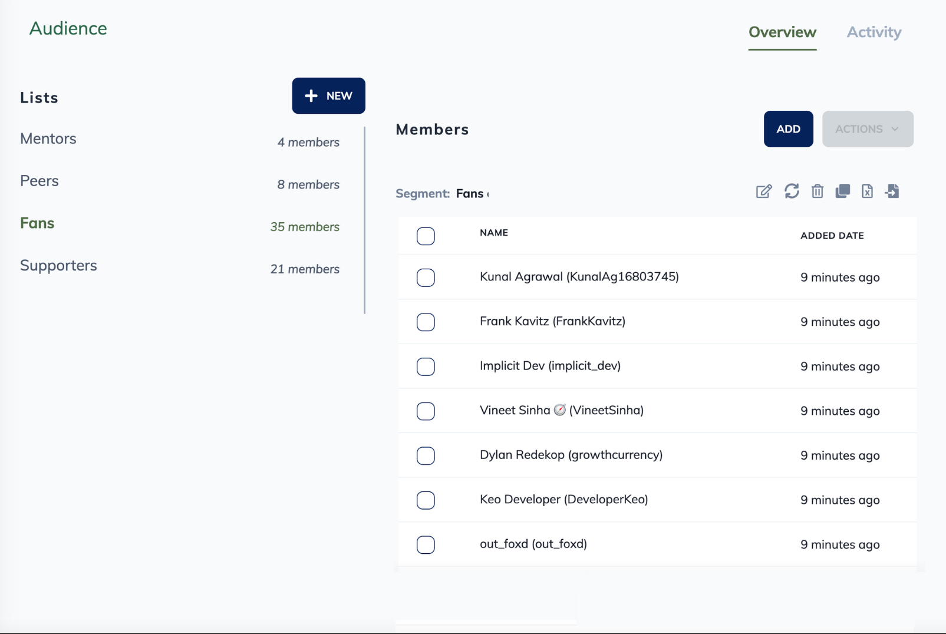The height and width of the screenshot is (634, 946).
Task: Delete the segment using the trash icon
Action: [817, 191]
